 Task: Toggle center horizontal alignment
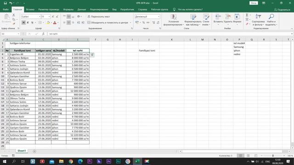[68, 22]
